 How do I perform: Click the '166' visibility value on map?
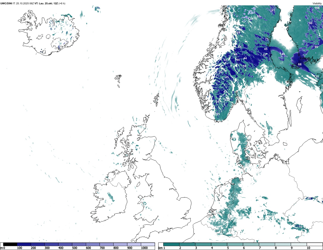(x=317, y=8)
